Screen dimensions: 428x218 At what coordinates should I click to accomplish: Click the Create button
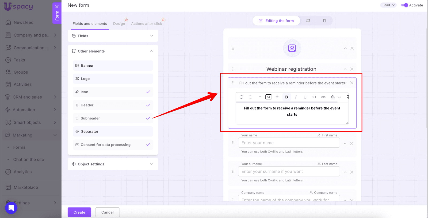tap(79, 212)
